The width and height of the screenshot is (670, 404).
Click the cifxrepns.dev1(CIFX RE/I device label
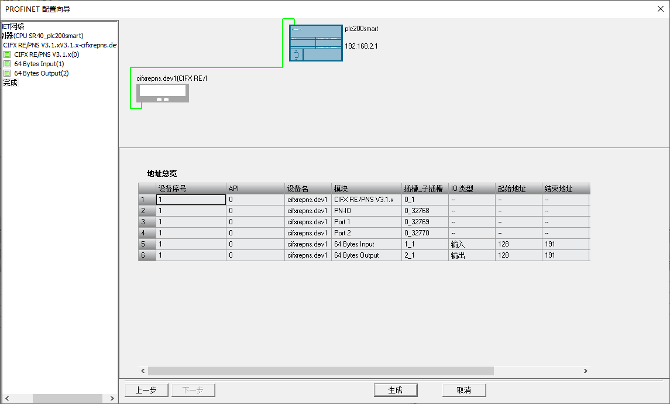(x=172, y=78)
